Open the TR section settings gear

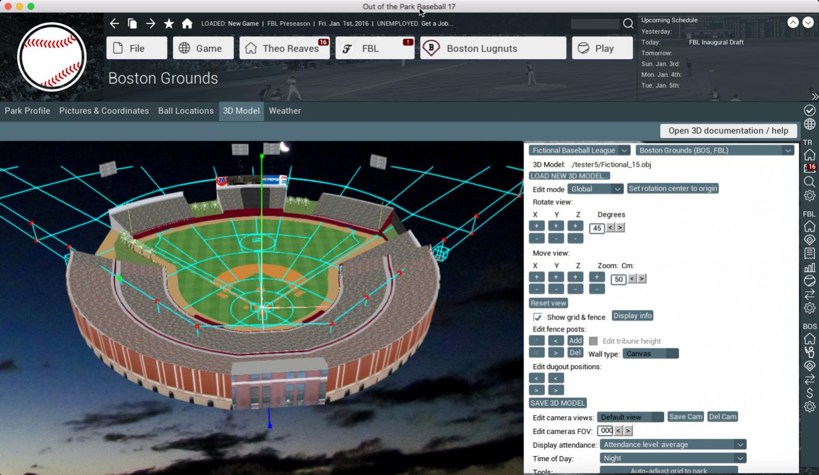tap(809, 196)
